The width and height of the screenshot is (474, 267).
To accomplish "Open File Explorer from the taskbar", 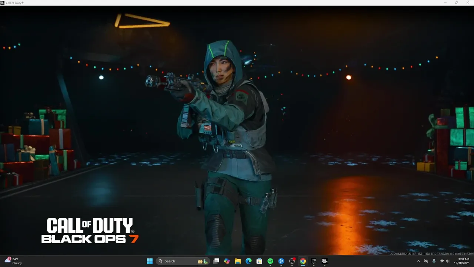I will 238,261.
